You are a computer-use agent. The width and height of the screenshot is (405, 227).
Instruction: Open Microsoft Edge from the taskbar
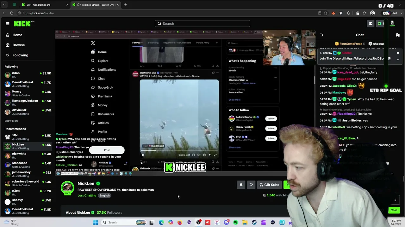coord(161,223)
